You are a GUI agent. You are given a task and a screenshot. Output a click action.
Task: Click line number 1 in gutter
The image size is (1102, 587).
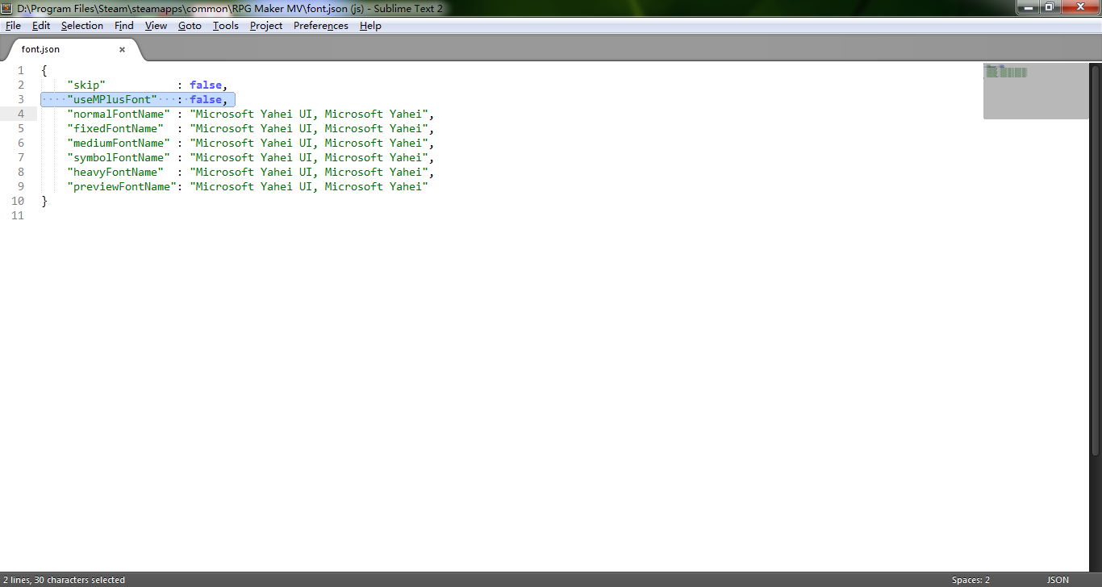(x=21, y=70)
